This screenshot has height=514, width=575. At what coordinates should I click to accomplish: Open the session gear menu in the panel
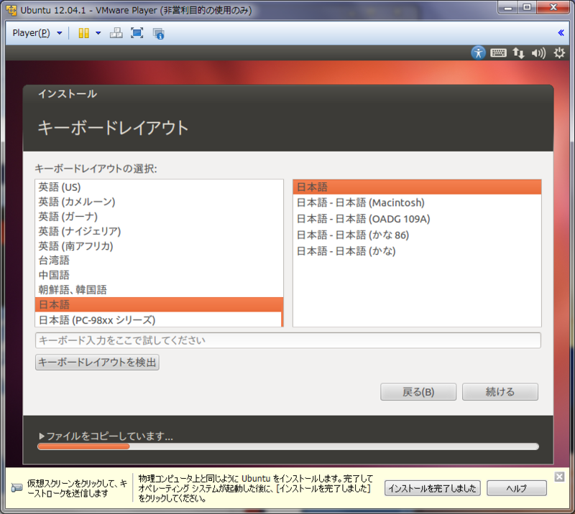pos(559,52)
